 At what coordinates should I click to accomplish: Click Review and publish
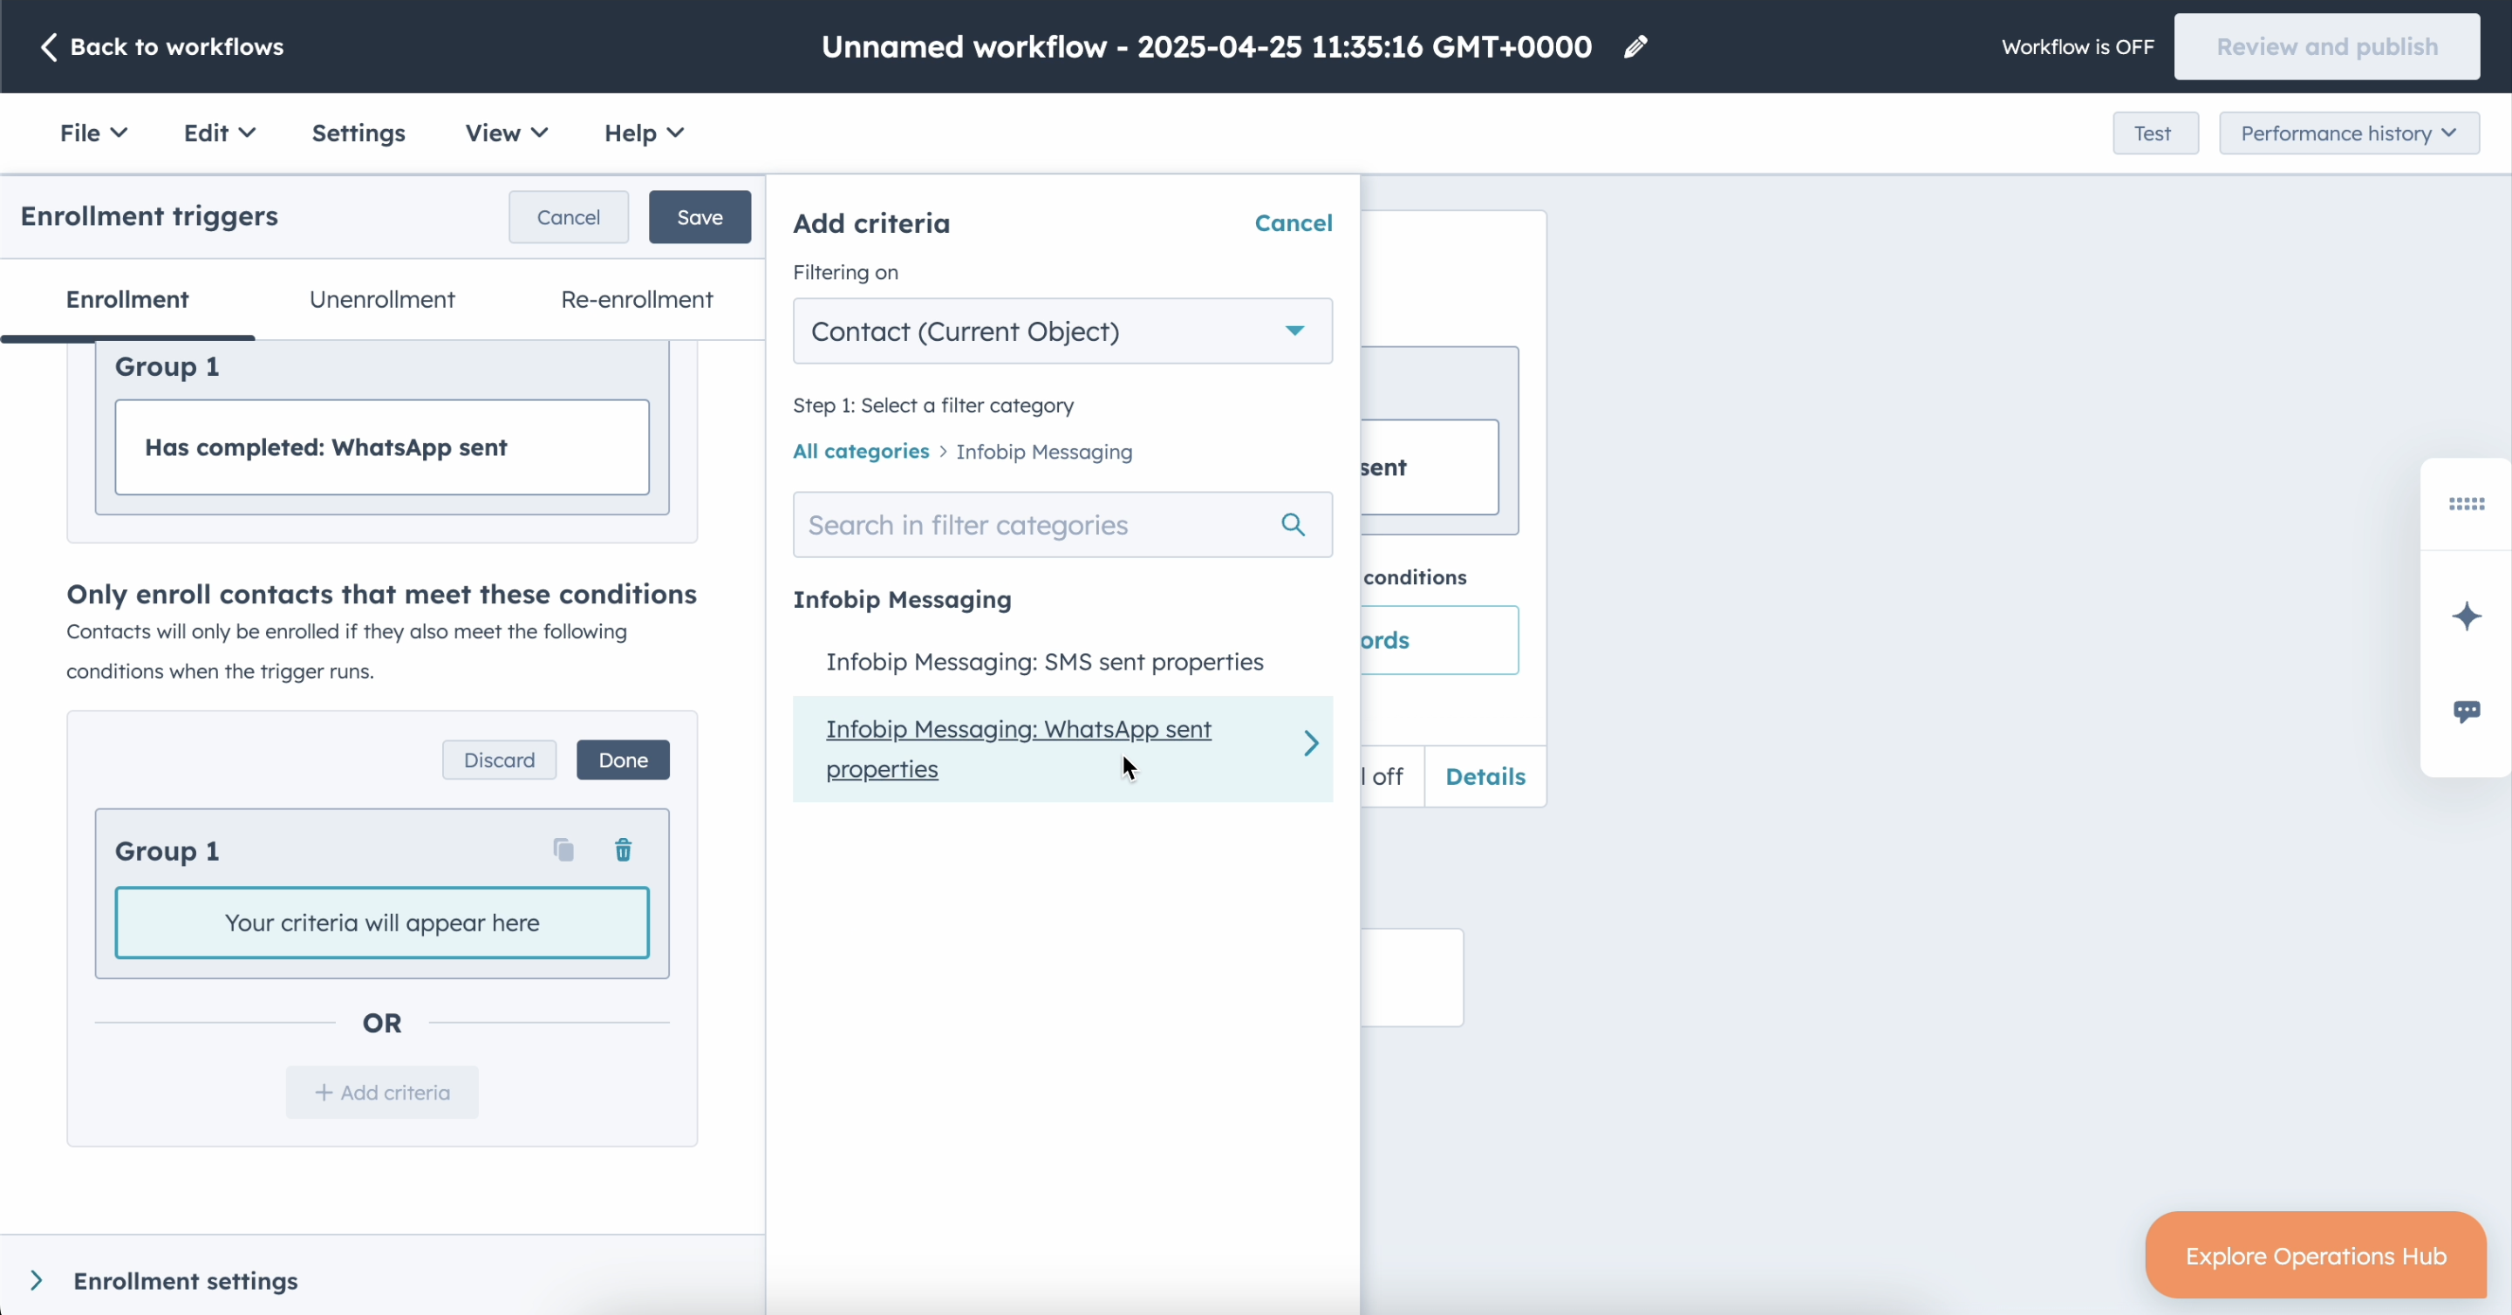(x=2325, y=47)
